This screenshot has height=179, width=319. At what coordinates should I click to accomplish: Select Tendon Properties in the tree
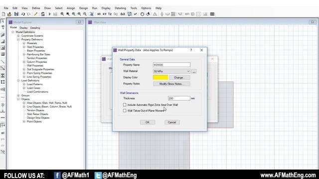pos(37,58)
